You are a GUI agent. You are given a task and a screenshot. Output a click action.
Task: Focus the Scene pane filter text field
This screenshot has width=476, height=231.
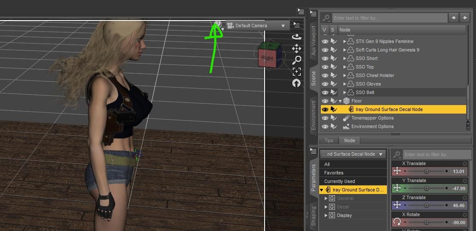(389, 18)
